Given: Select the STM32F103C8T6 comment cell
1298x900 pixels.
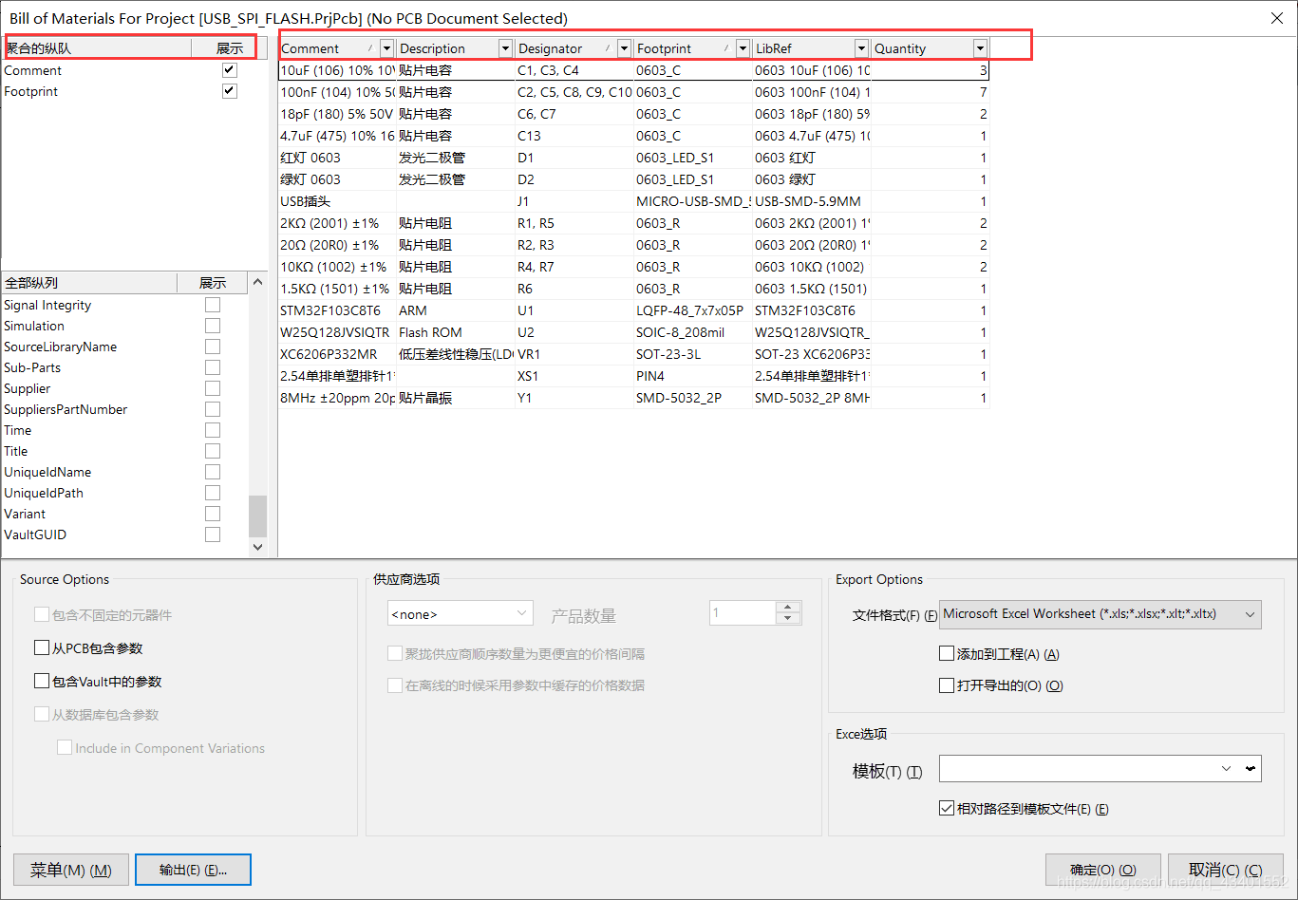Looking at the screenshot, I should (337, 310).
